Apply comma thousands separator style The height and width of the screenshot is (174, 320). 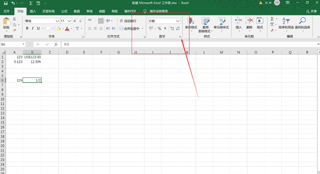click(x=165, y=29)
